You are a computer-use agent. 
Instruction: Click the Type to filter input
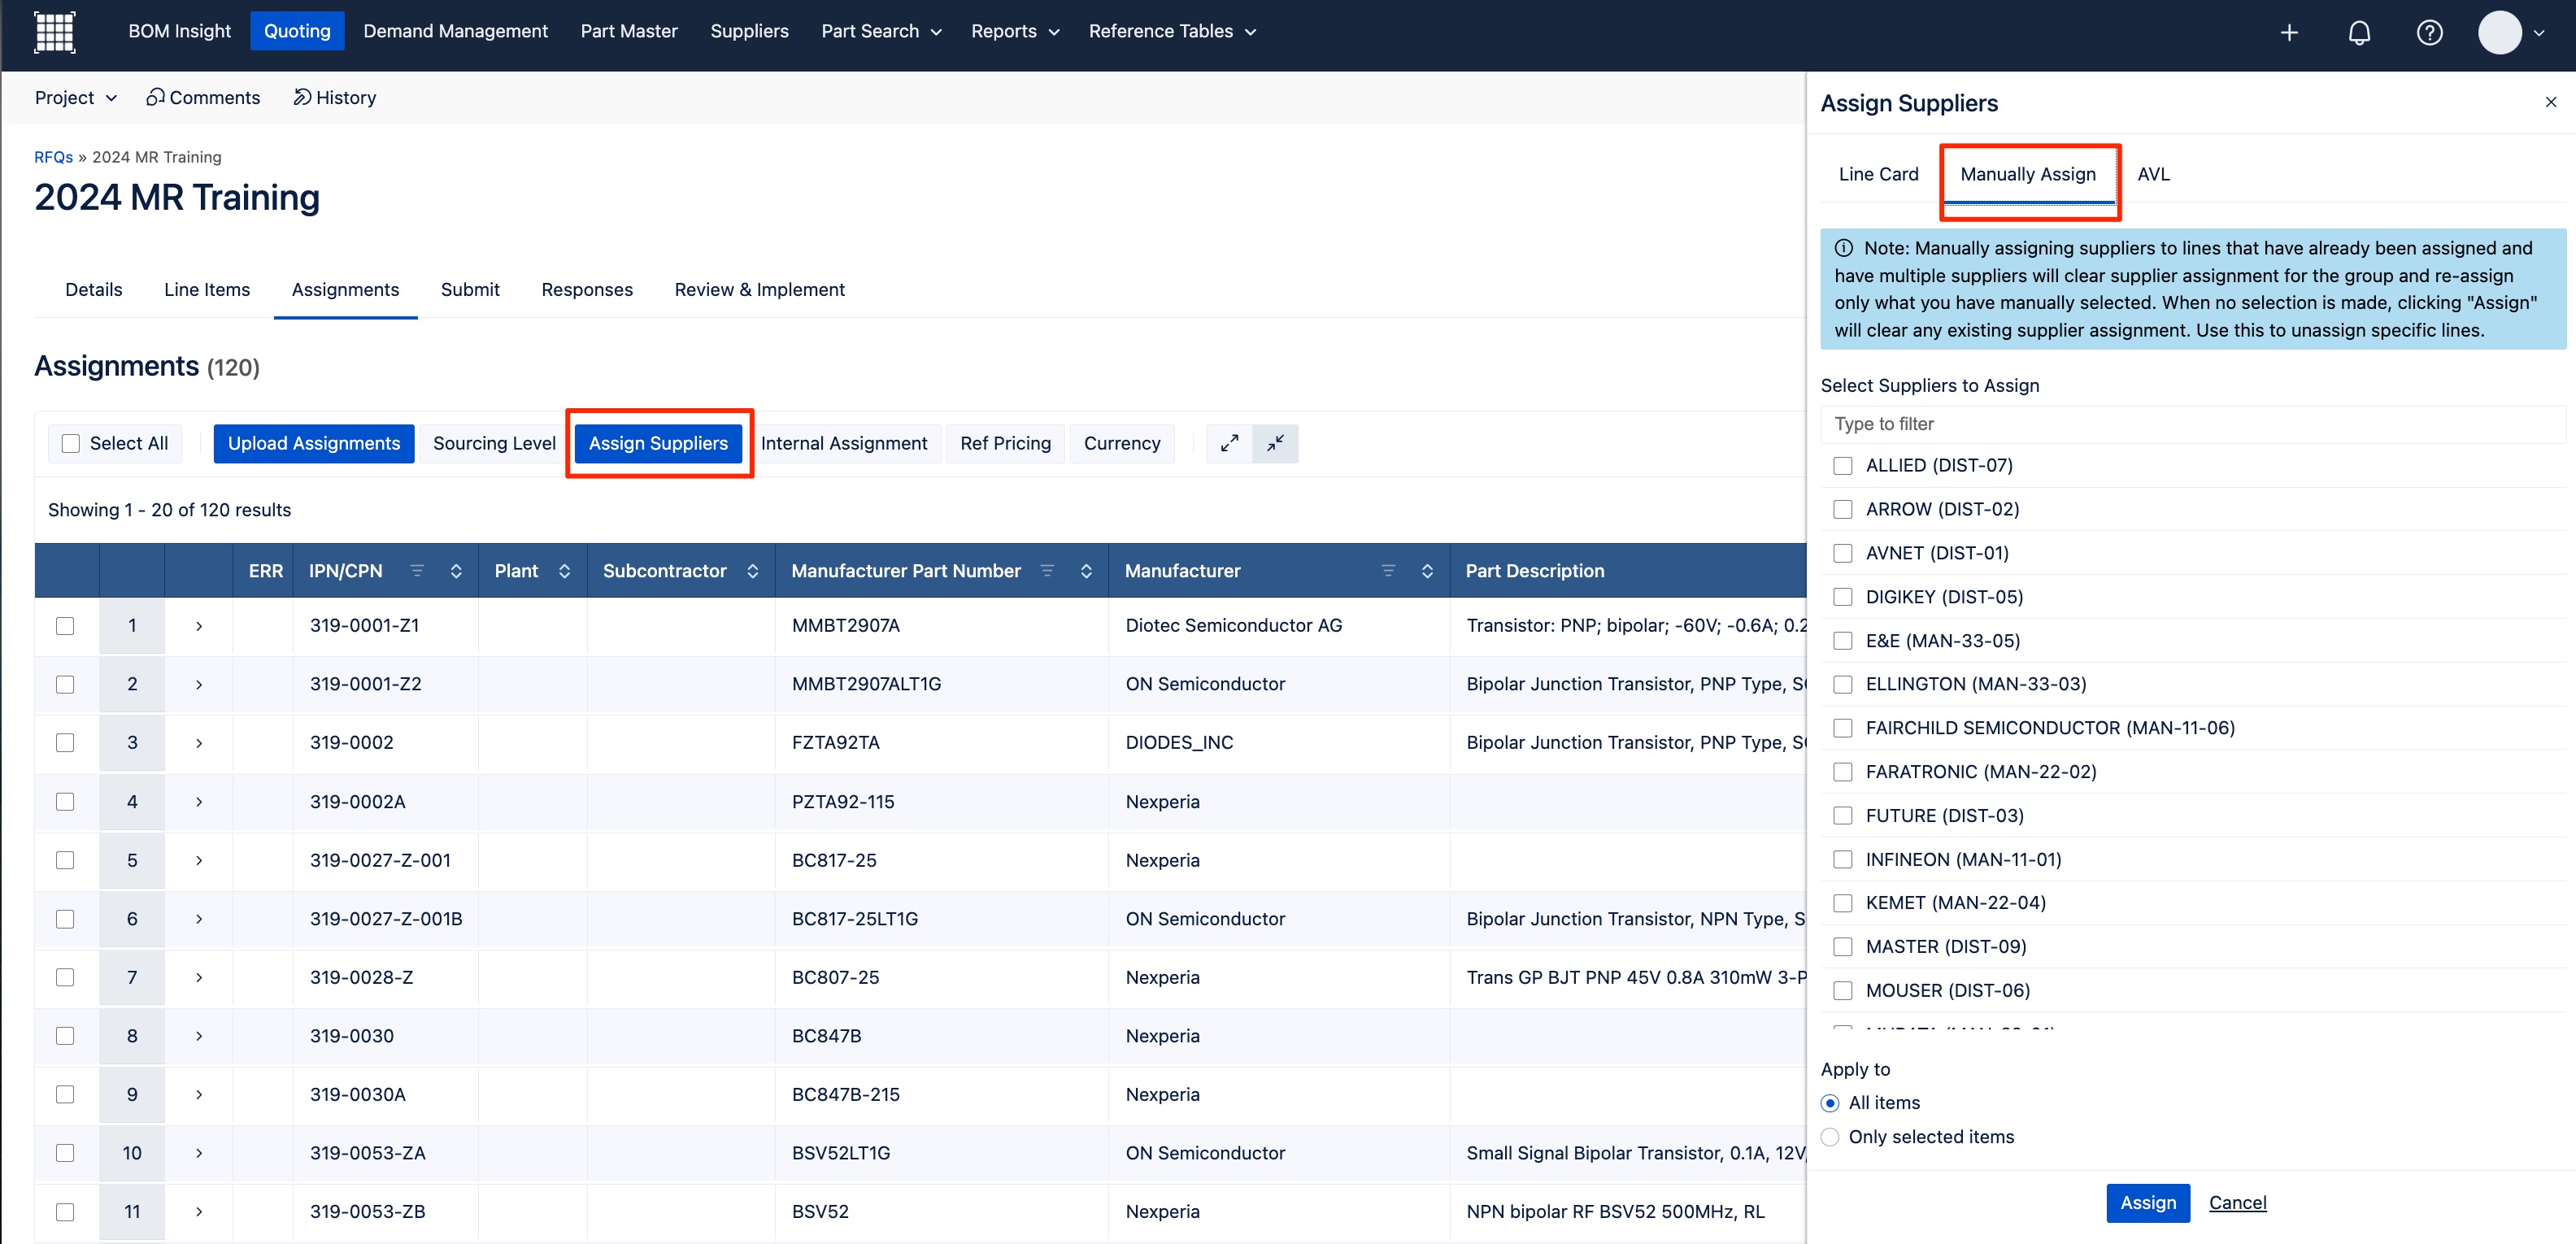[x=2192, y=424]
